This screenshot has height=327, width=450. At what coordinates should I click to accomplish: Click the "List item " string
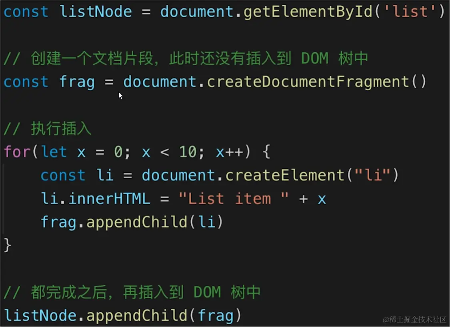(233, 198)
